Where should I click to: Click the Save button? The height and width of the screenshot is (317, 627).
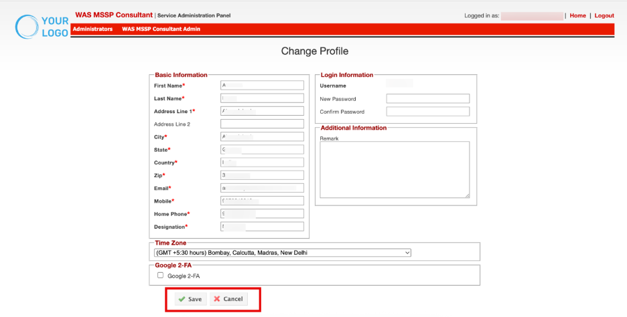tap(190, 299)
